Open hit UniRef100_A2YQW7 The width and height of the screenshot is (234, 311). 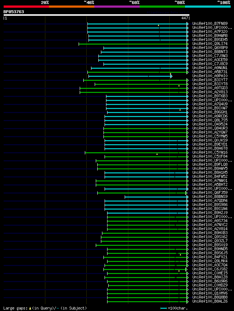click(x=210, y=132)
